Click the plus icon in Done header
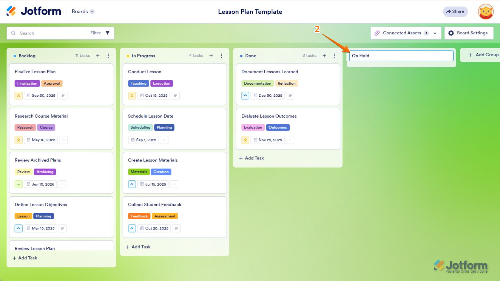The width and height of the screenshot is (500, 281). point(324,56)
